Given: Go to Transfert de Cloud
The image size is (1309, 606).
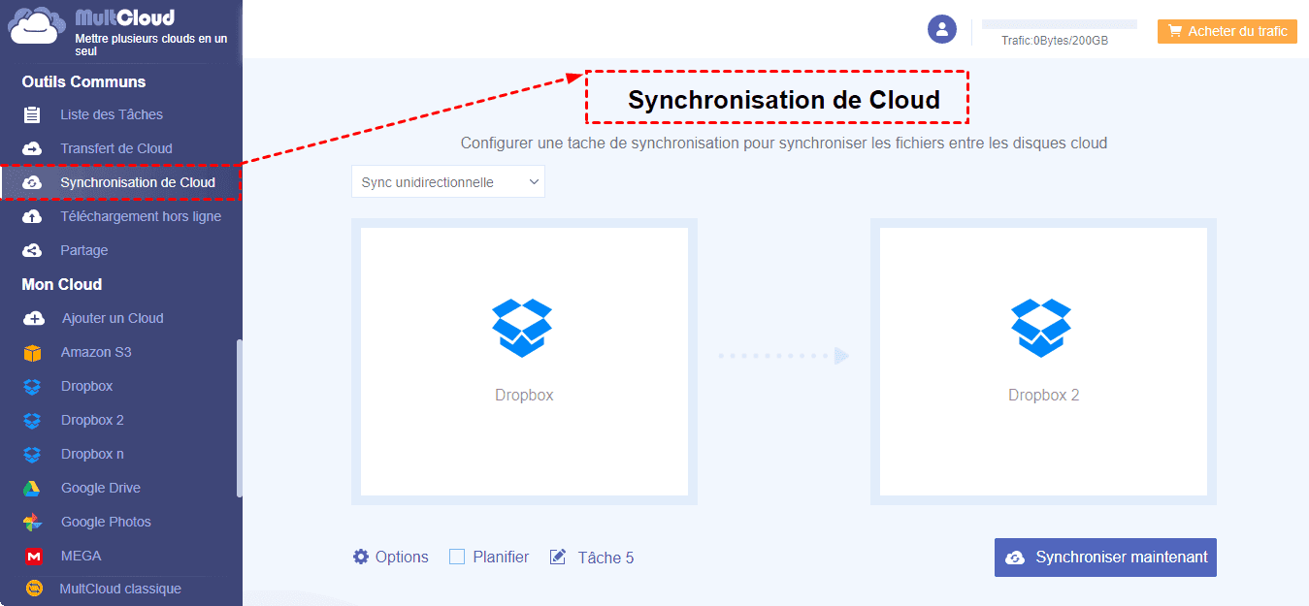Looking at the screenshot, I should (116, 148).
